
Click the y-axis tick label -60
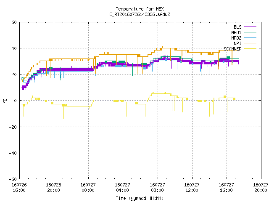pos(13,179)
